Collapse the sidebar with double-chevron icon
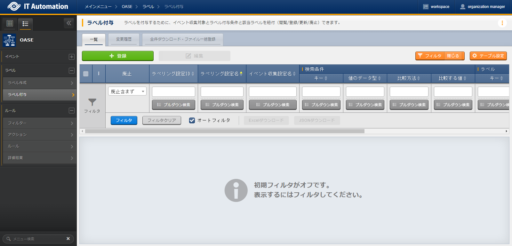The image size is (512, 246). pyautogui.click(x=69, y=23)
